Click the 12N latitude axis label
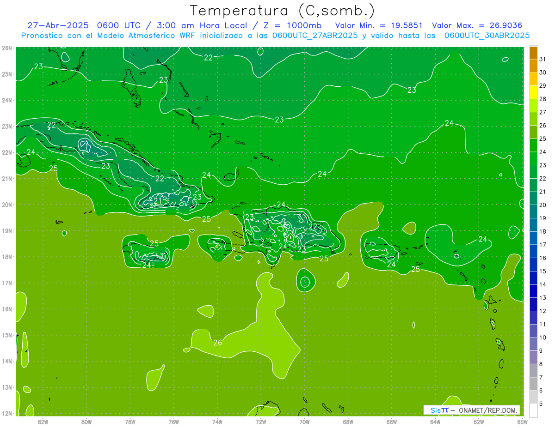 7,413
